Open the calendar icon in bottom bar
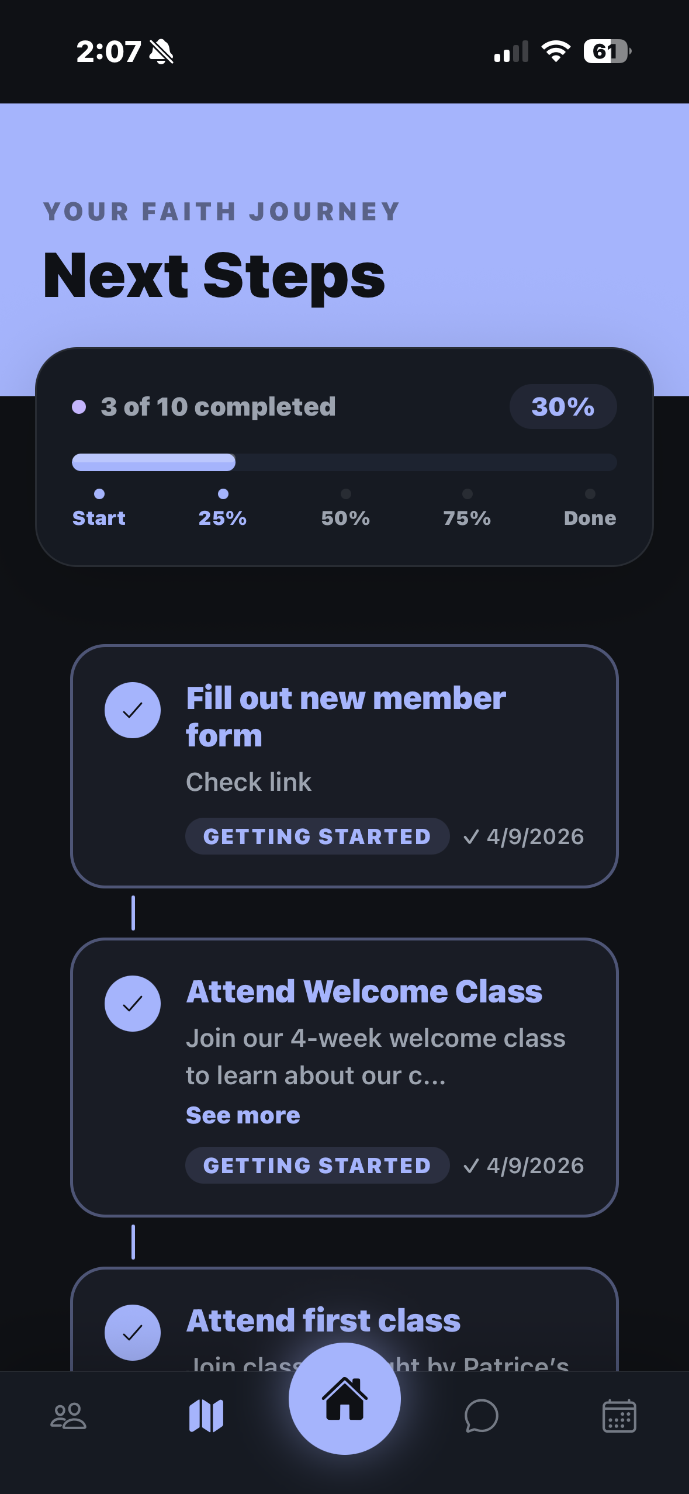The height and width of the screenshot is (1494, 689). tap(619, 1416)
